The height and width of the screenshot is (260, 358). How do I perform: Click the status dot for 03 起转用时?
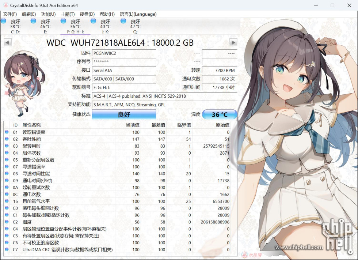(7, 146)
